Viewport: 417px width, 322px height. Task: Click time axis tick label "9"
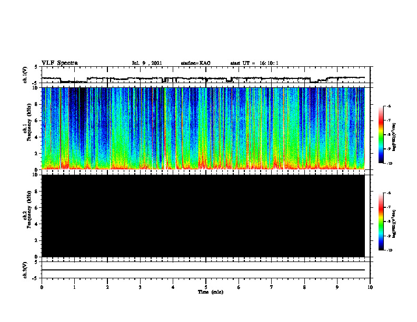(x=337, y=287)
